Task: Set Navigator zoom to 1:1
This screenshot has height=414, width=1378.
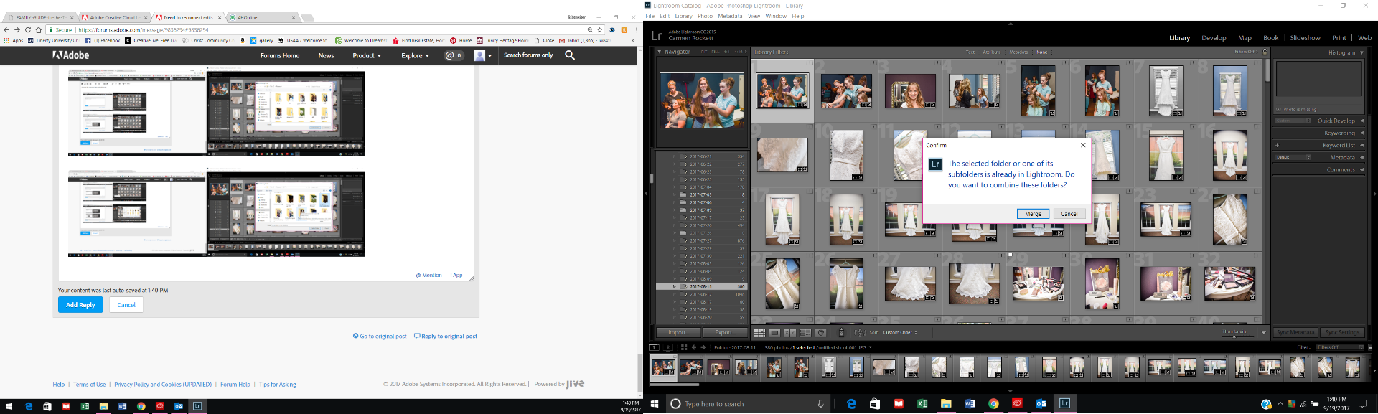Action: pos(726,52)
